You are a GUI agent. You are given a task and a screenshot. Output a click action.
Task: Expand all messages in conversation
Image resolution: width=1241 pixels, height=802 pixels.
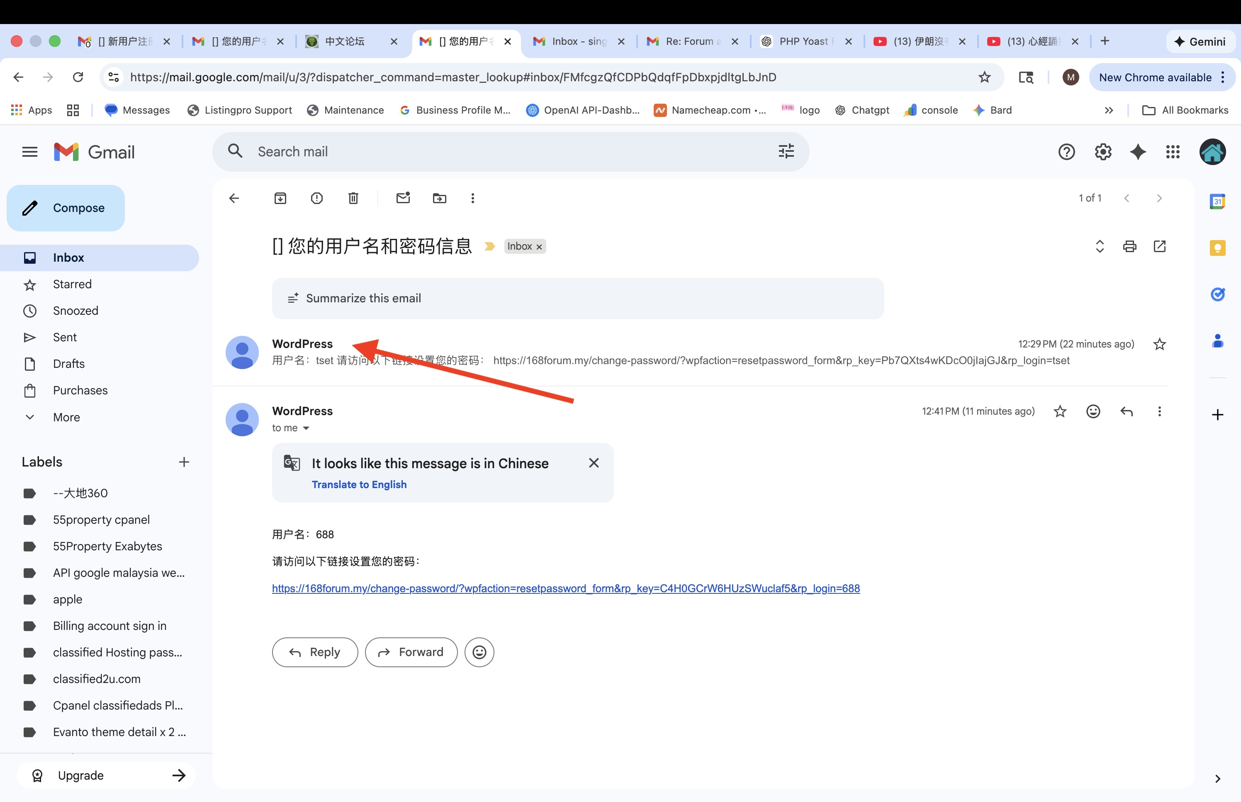coord(1099,246)
